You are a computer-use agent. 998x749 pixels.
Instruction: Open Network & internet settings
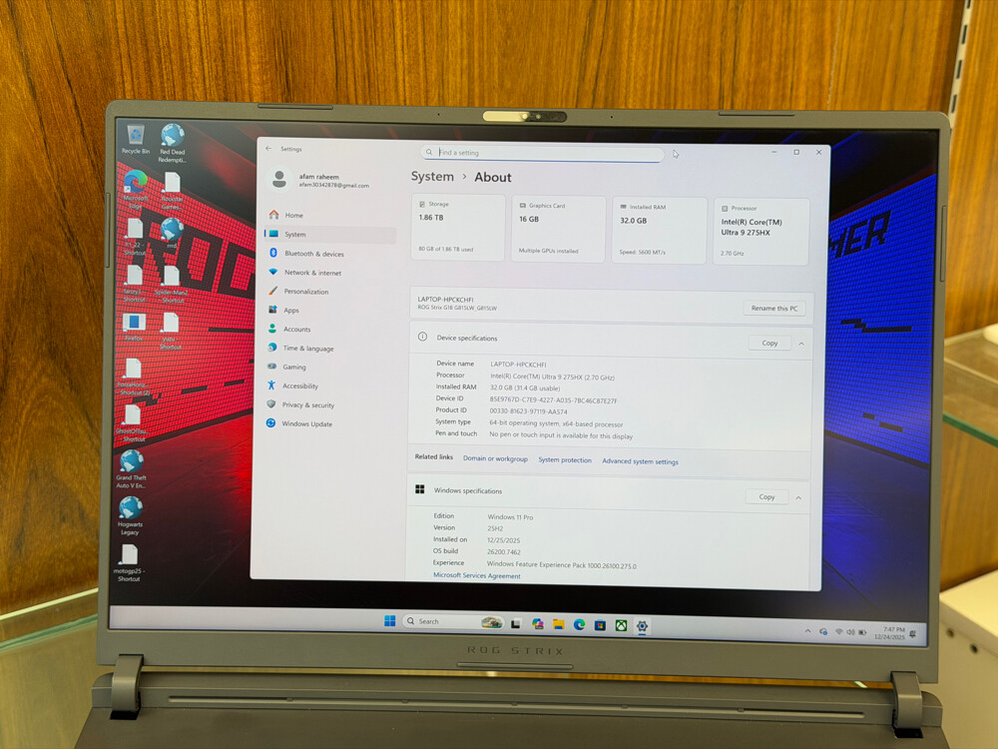(x=330, y=273)
